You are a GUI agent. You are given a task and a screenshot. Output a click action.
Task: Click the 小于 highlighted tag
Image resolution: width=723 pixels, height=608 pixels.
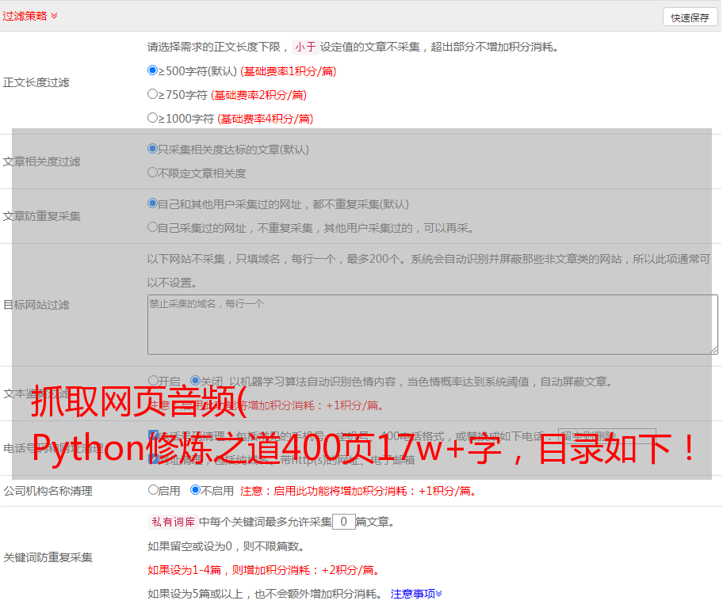click(x=305, y=47)
